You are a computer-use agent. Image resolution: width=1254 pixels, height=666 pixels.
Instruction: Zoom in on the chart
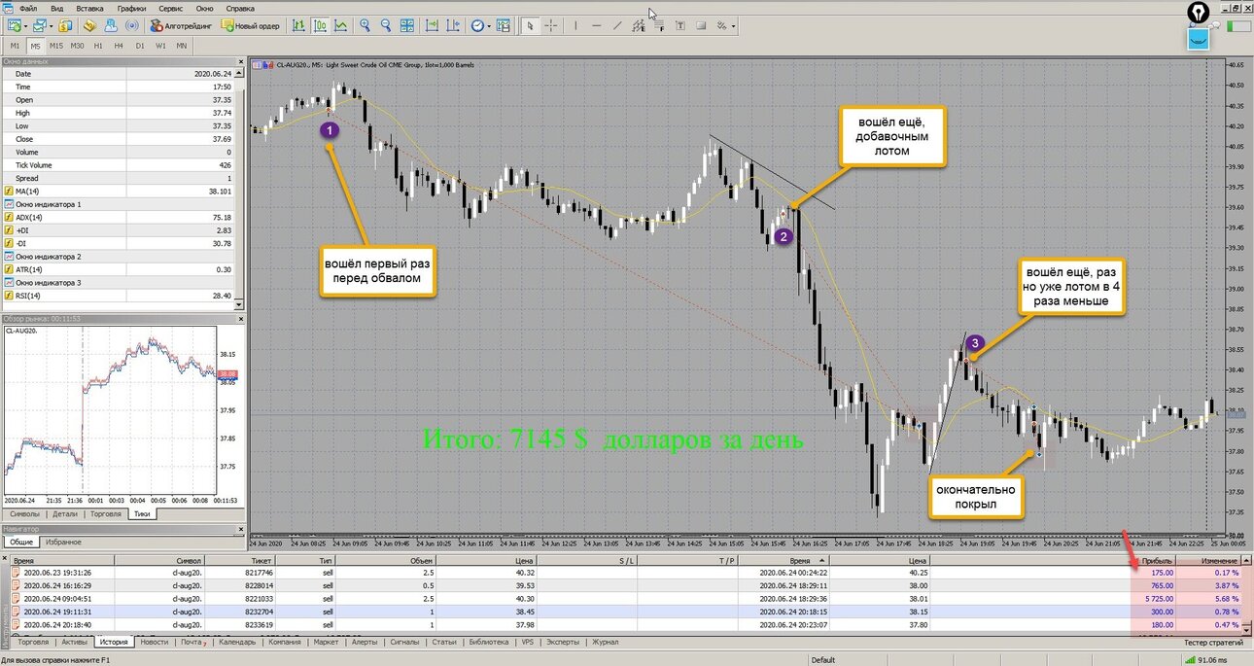(x=365, y=26)
